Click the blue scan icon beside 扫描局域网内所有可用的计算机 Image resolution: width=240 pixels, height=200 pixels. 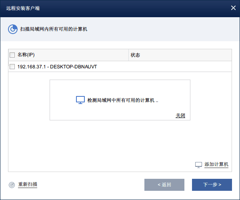[13, 29]
